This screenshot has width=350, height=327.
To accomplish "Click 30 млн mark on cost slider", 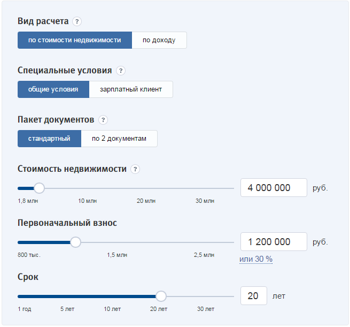I will 205,201.
